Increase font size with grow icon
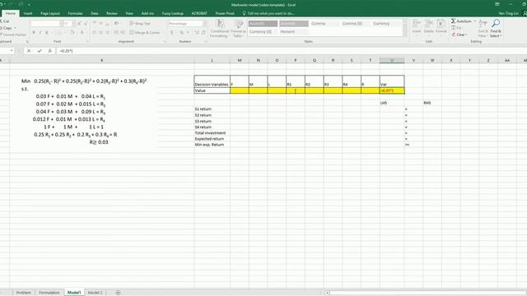 [79, 24]
